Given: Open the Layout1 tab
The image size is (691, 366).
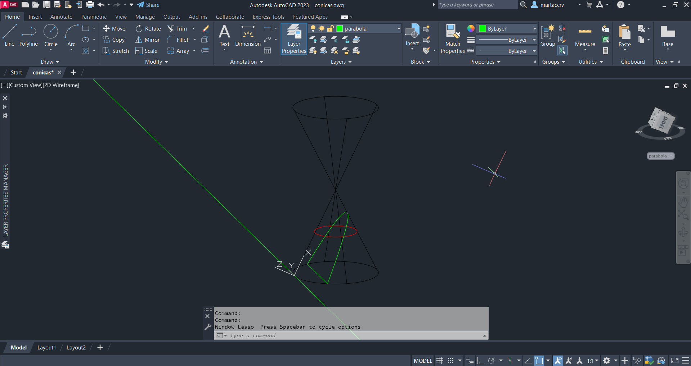Looking at the screenshot, I should coord(46,348).
